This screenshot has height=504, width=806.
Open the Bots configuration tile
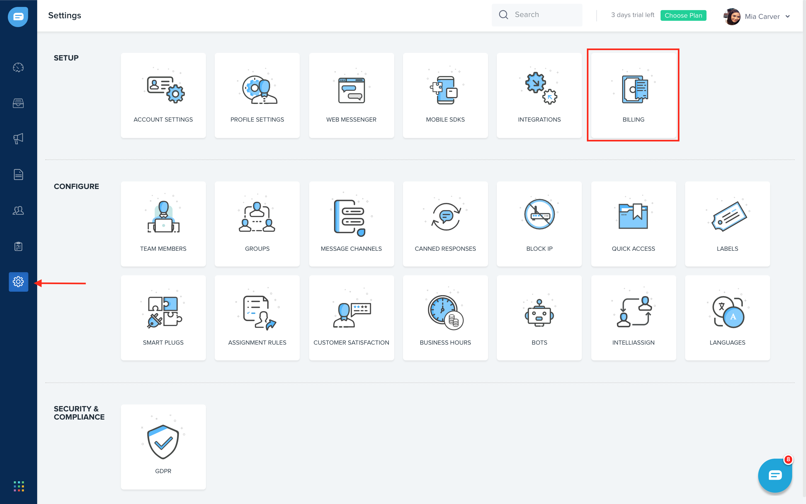click(539, 318)
